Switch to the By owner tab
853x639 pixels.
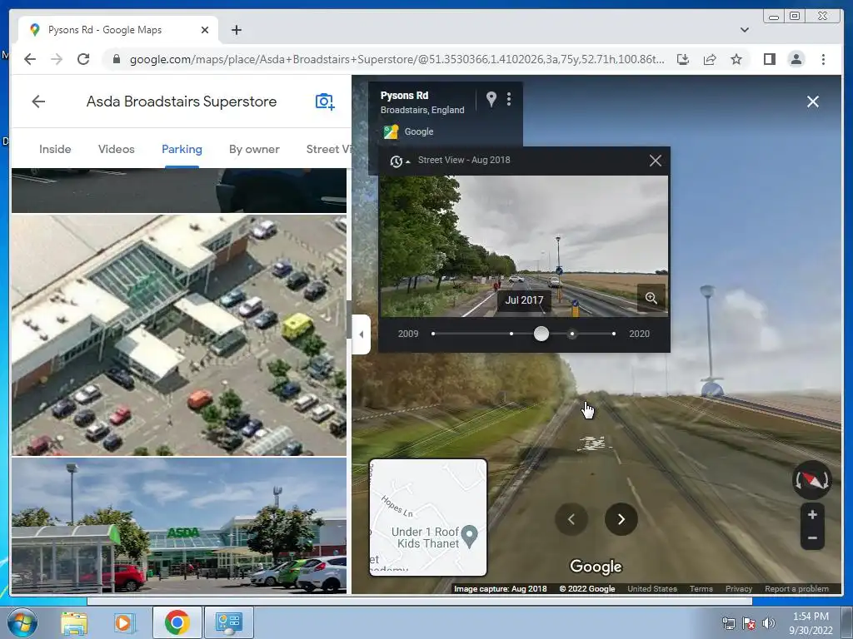click(x=254, y=149)
